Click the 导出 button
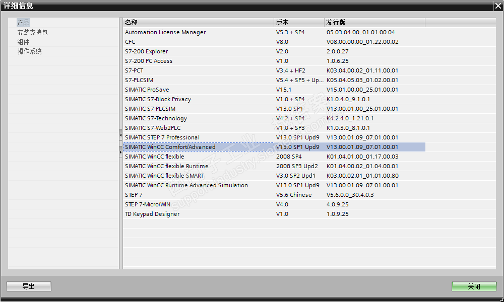Screen dimensions: 504x302 tap(29, 286)
